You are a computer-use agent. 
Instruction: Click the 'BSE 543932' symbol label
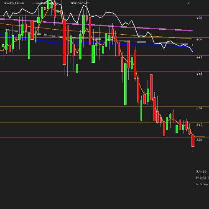click(80, 3)
